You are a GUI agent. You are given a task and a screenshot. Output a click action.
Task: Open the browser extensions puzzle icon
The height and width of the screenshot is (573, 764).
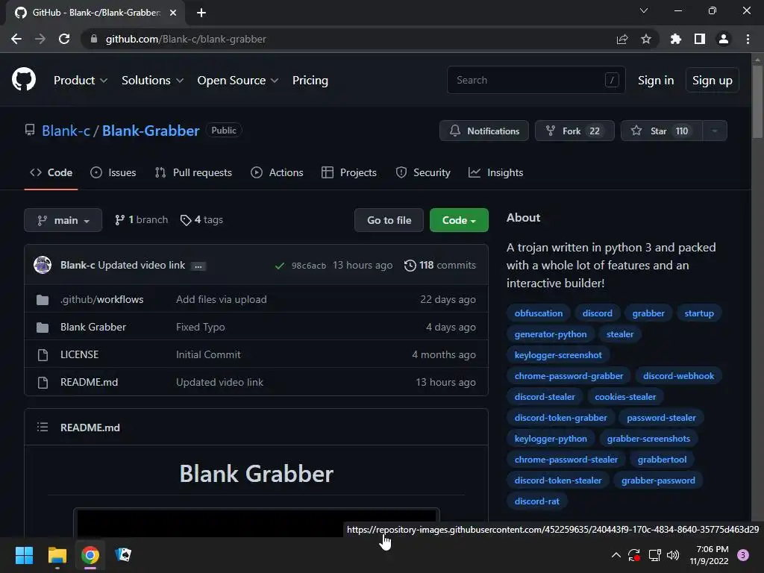click(675, 39)
